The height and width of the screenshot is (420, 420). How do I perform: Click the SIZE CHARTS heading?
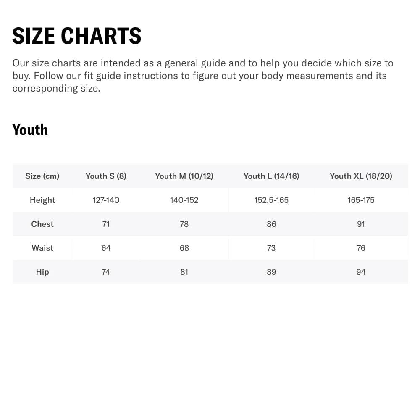77,36
